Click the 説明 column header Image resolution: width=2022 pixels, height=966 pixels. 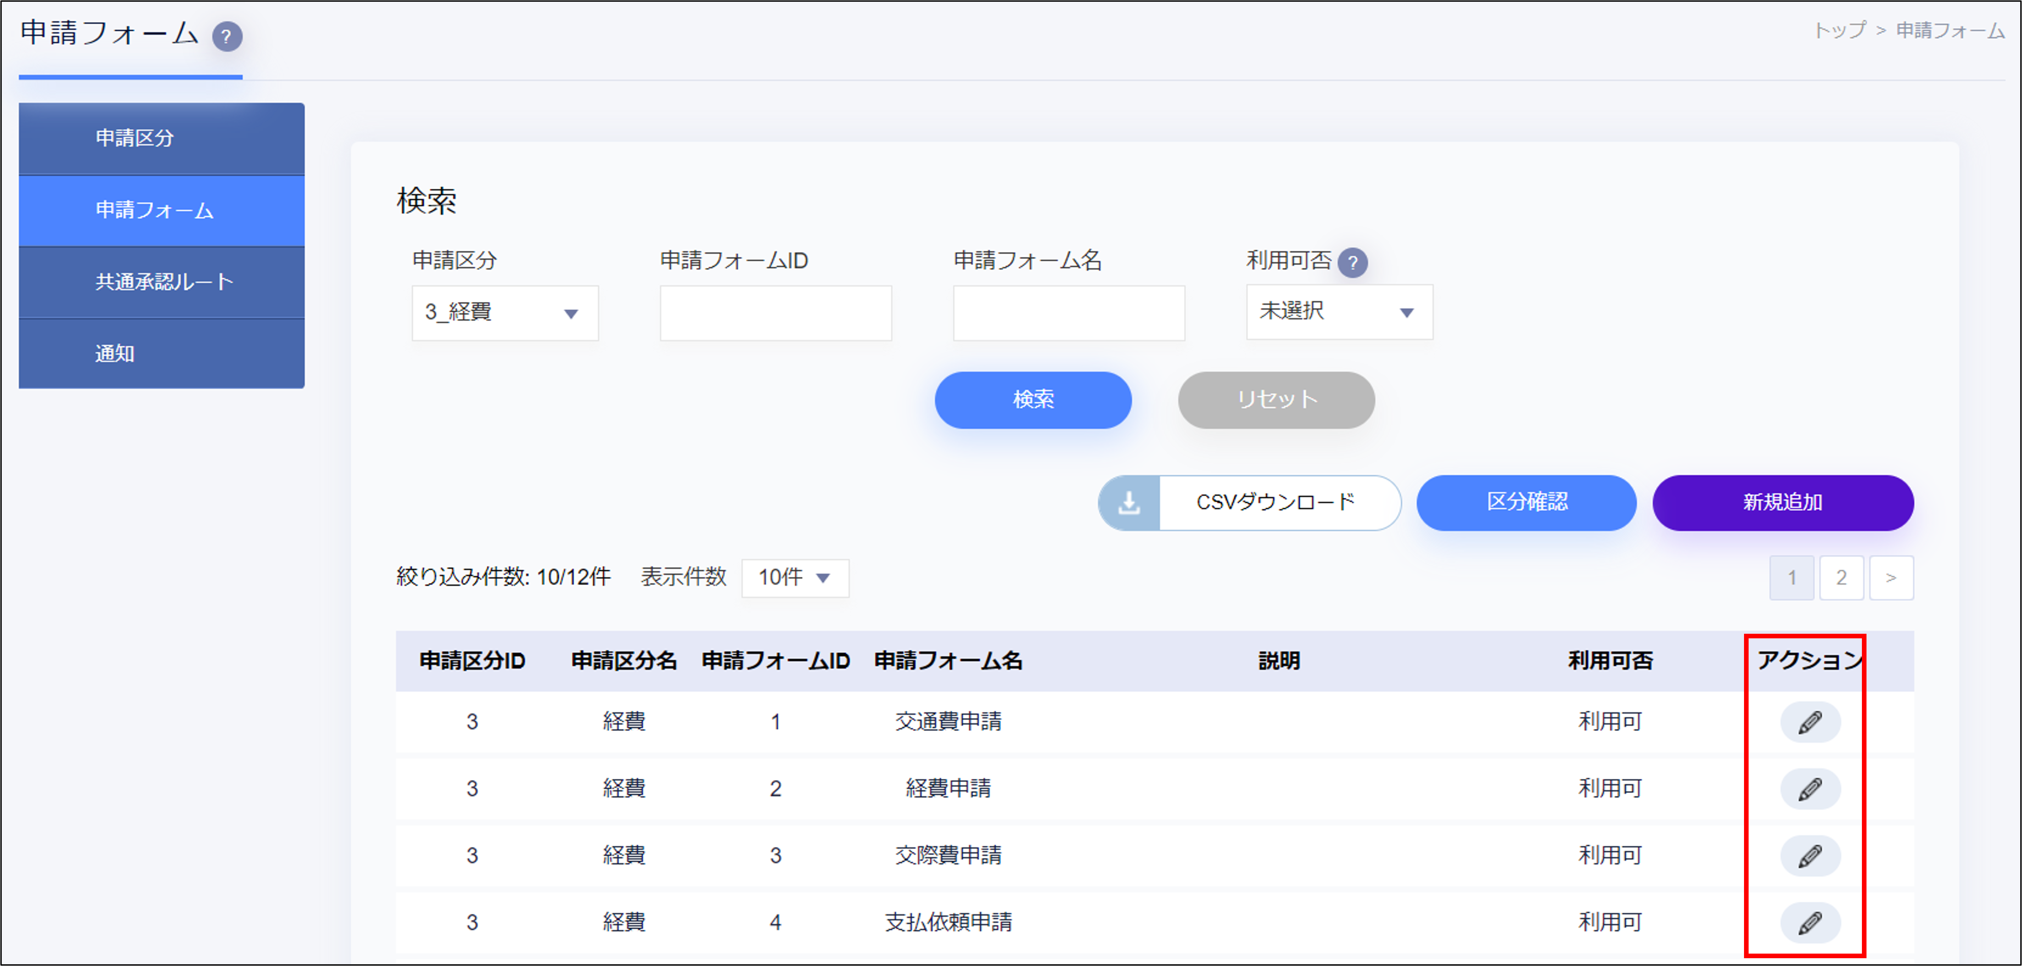tap(1279, 660)
